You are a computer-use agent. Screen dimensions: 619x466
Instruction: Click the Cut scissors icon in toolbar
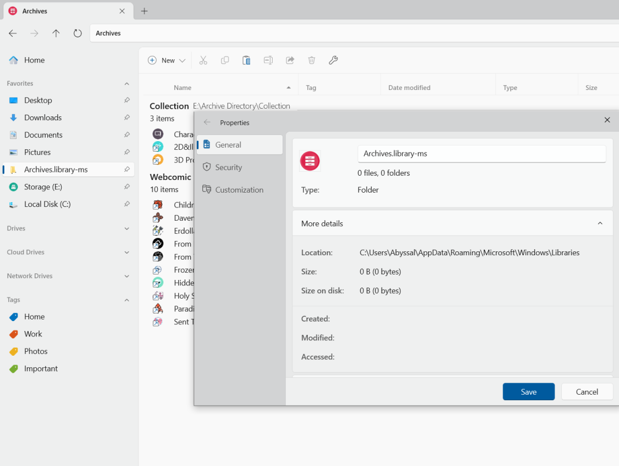point(203,60)
